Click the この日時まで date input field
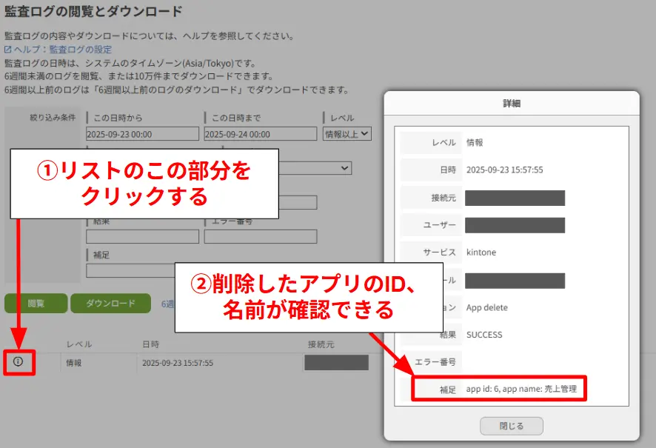The height and width of the screenshot is (448, 656). coord(260,134)
